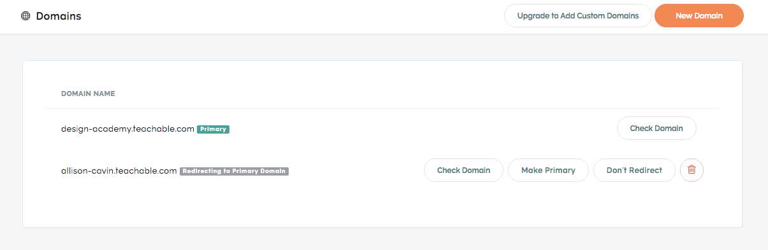Add a domain using the orange button
The height and width of the screenshot is (250, 768).
click(x=699, y=16)
